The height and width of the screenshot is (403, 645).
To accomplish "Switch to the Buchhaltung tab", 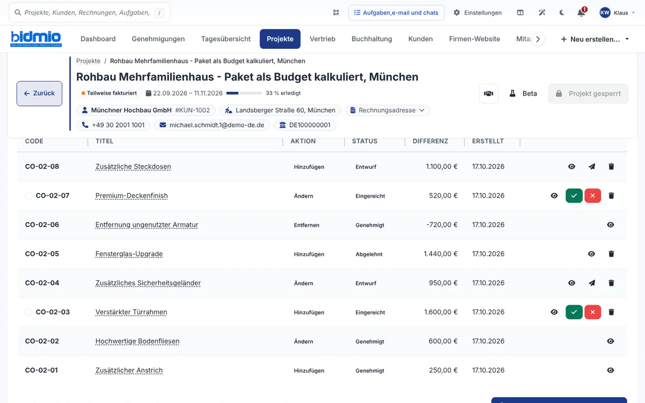I will coord(372,39).
